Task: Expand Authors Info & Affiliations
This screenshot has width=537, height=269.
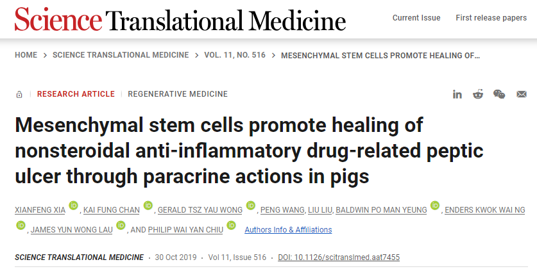Action: [288, 229]
